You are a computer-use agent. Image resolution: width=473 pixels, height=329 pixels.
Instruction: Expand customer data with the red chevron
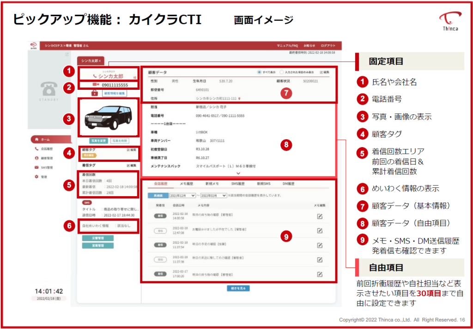coord(238,173)
